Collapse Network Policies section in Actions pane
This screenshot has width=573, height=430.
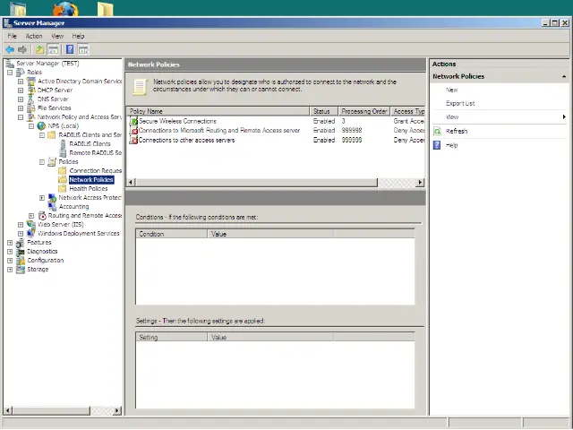tap(564, 76)
